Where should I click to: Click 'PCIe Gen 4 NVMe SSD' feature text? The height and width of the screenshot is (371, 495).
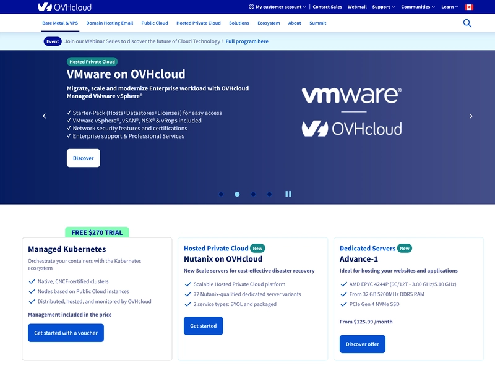pos(374,304)
